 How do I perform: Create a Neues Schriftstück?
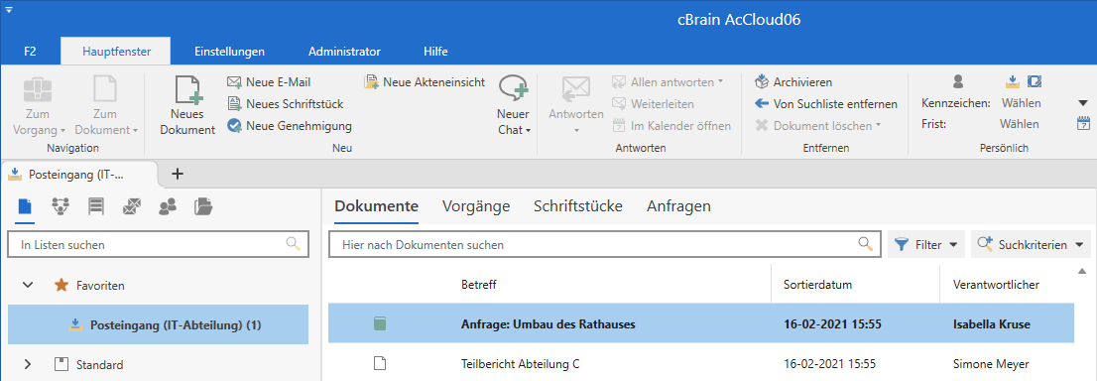tap(285, 104)
